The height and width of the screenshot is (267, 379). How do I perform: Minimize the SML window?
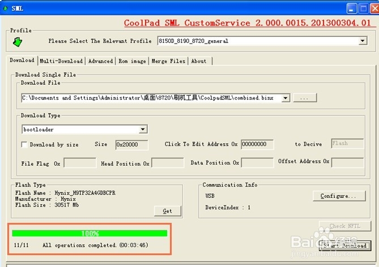click(x=351, y=8)
